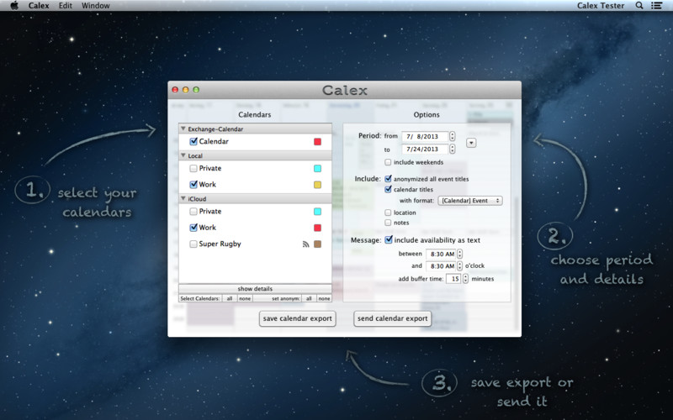Click the between time stepper
The image size is (673, 420).
(459, 254)
